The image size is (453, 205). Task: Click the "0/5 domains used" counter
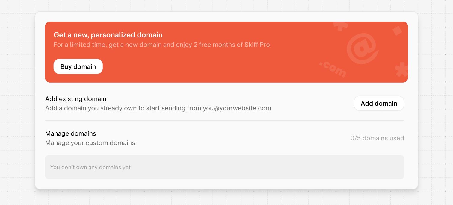(377, 138)
